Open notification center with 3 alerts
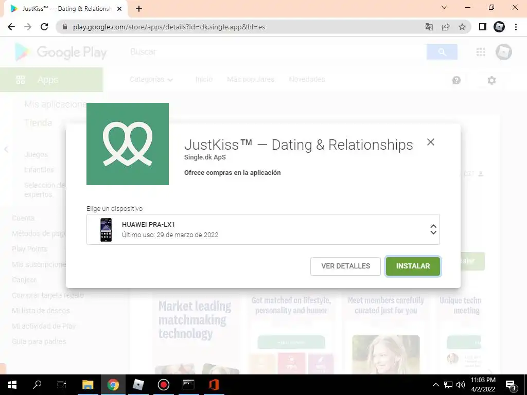This screenshot has height=395, width=527. (511, 385)
